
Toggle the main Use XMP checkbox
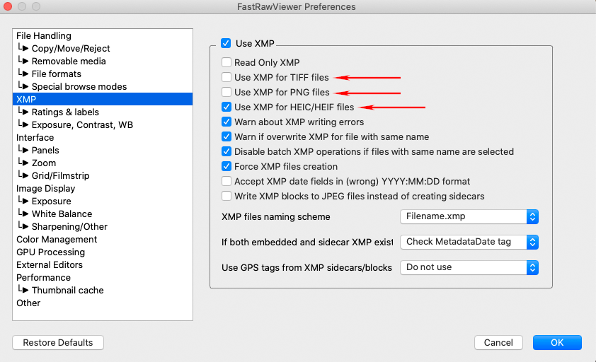227,44
